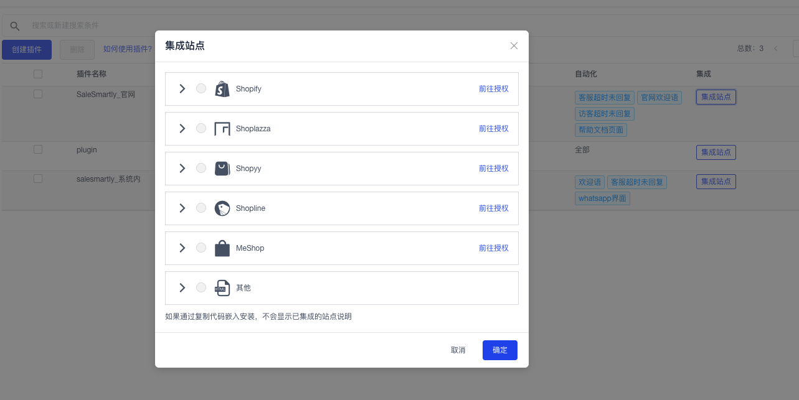Expand the Shopline row chevron
This screenshot has height=400, width=799.
pyautogui.click(x=182, y=208)
